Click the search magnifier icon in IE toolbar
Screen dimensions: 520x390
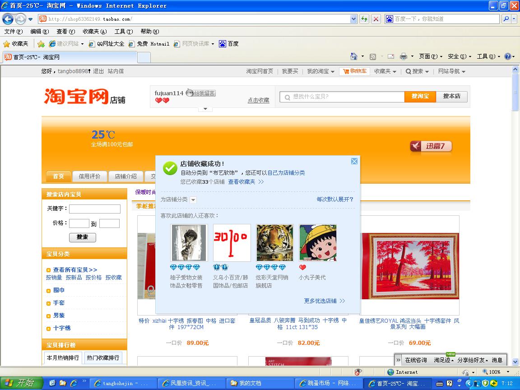506,19
